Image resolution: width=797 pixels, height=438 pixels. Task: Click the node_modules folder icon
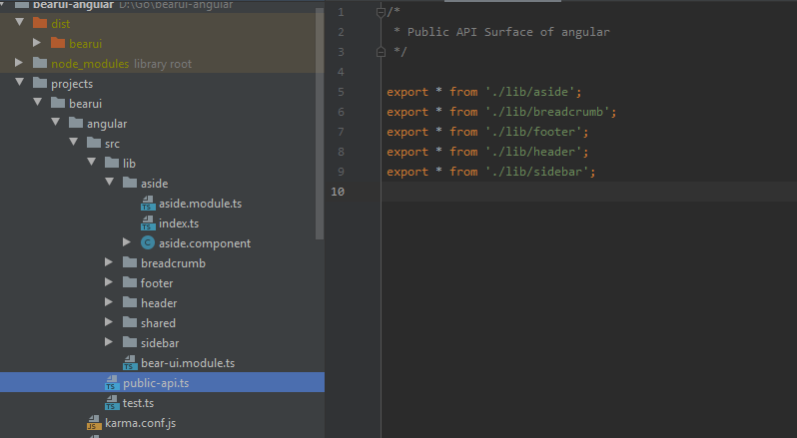(40, 63)
